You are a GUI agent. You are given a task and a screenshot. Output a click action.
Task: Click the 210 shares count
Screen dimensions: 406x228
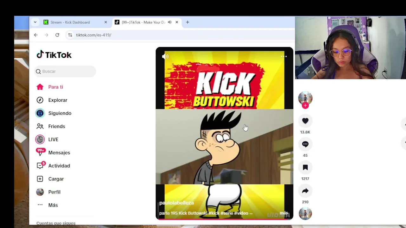click(x=305, y=202)
